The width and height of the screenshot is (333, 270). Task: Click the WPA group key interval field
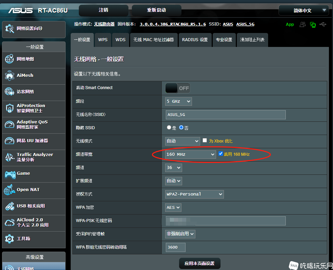(x=175, y=247)
